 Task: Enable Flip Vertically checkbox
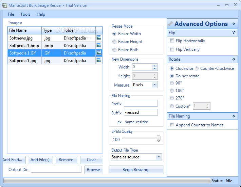(172, 49)
